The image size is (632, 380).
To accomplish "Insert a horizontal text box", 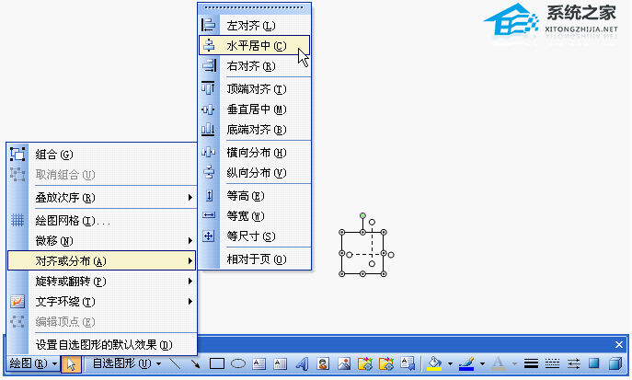I will [x=259, y=363].
